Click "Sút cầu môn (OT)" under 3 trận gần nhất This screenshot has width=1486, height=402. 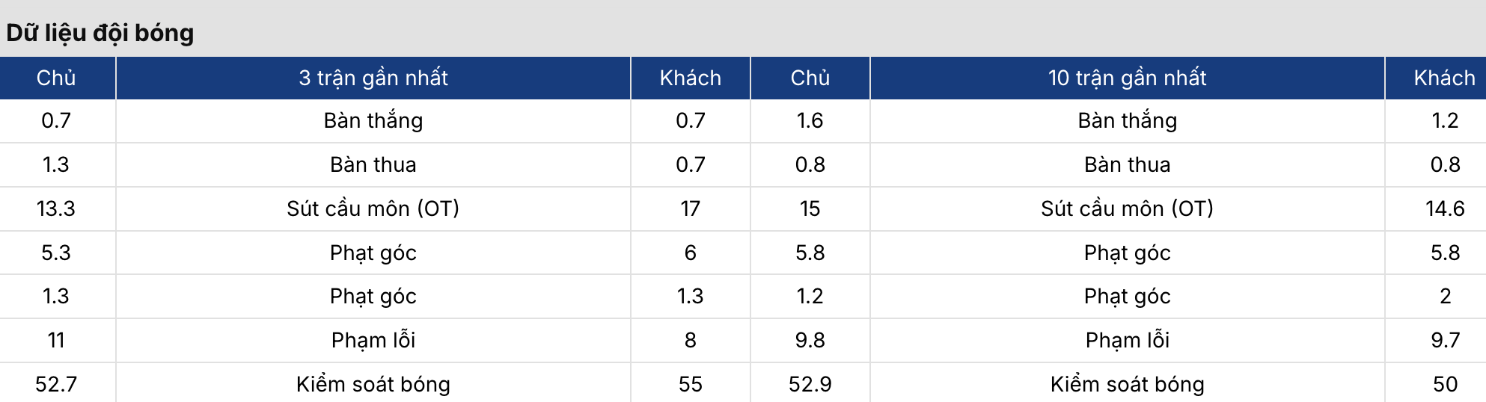point(373,208)
